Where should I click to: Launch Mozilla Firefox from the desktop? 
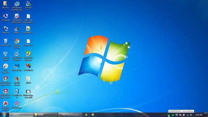17,81
